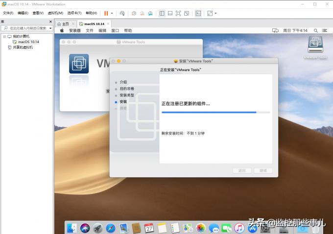Open the 选项卡(T) menu
The width and height of the screenshot is (333, 234).
pos(74,13)
